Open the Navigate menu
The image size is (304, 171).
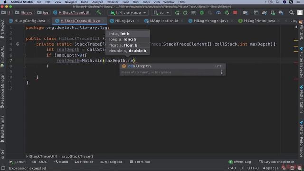point(71,2)
